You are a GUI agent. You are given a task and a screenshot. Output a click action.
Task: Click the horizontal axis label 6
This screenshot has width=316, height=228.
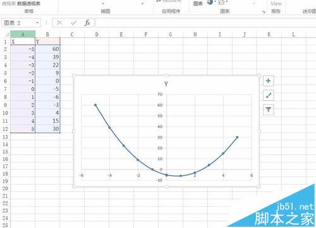tap(252, 175)
